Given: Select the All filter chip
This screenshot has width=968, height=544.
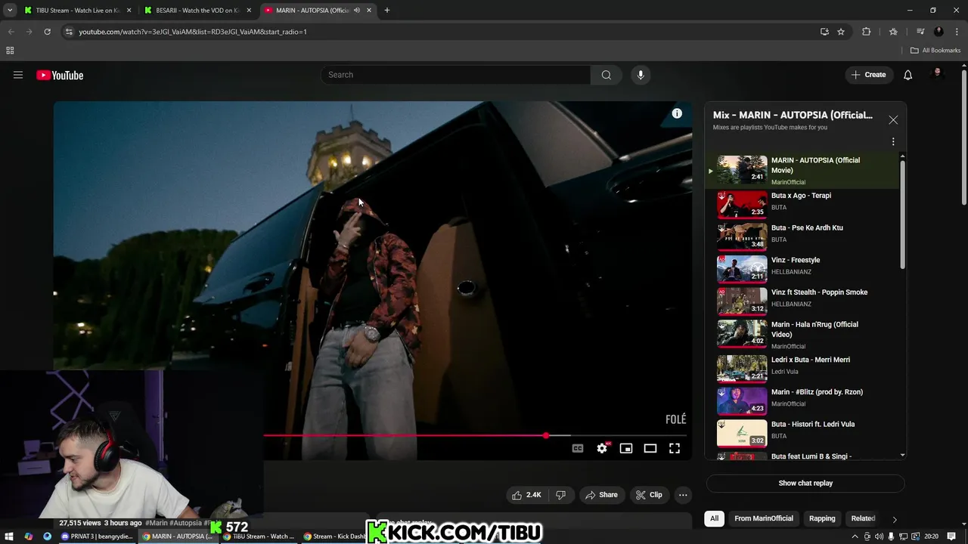Looking at the screenshot, I should (x=714, y=518).
